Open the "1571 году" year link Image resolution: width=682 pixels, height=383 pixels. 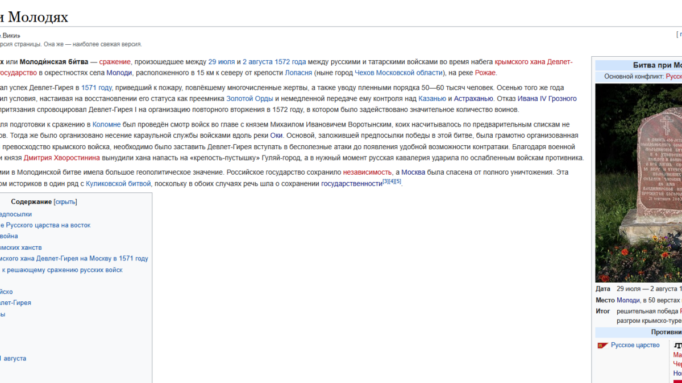pos(97,87)
